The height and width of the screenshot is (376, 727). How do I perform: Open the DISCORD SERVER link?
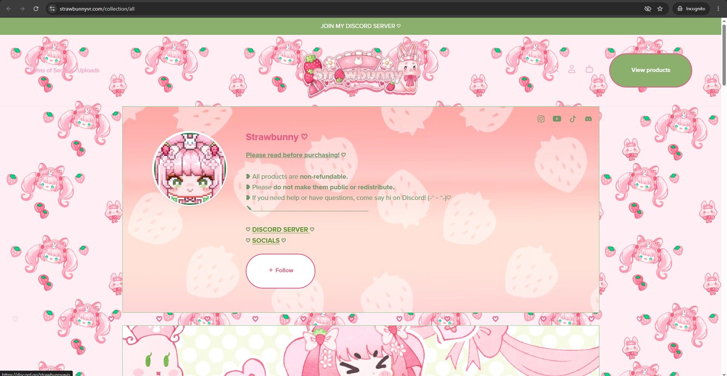pos(280,229)
